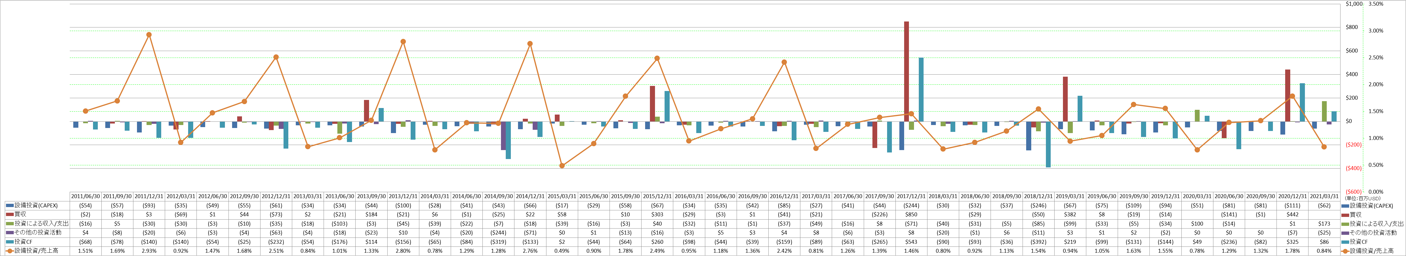Click the $543 投資CF cell for 2017/12/31
1406x256 pixels.
[x=911, y=242]
